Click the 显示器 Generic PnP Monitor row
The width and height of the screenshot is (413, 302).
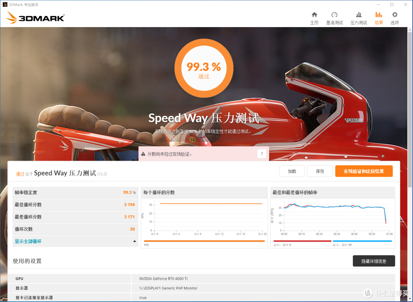coord(201,288)
